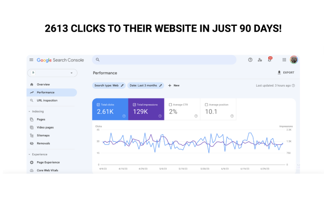Open URL inspection from sidebar
The image size is (324, 204).
47,100
